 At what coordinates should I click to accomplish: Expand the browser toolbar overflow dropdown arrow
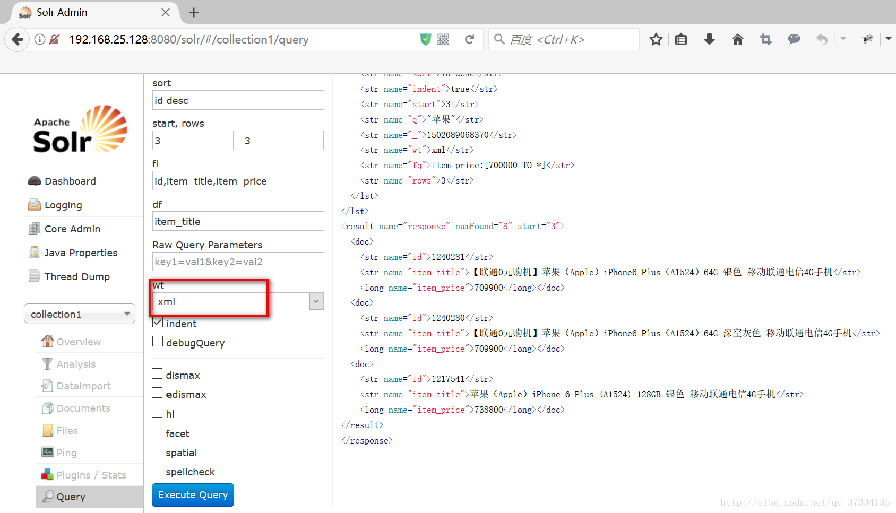[889, 39]
